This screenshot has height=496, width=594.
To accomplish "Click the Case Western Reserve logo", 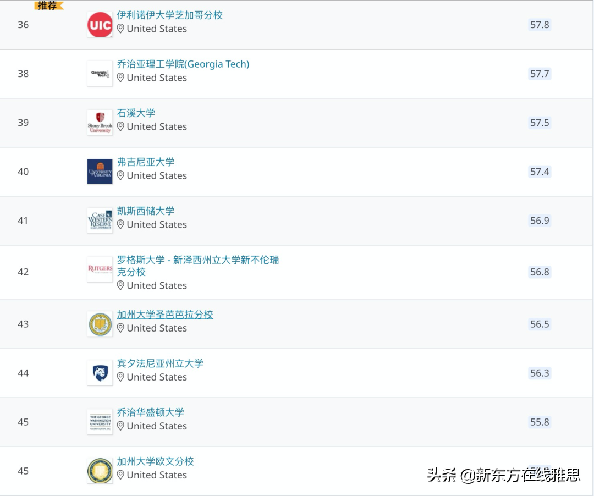I will pos(99,220).
